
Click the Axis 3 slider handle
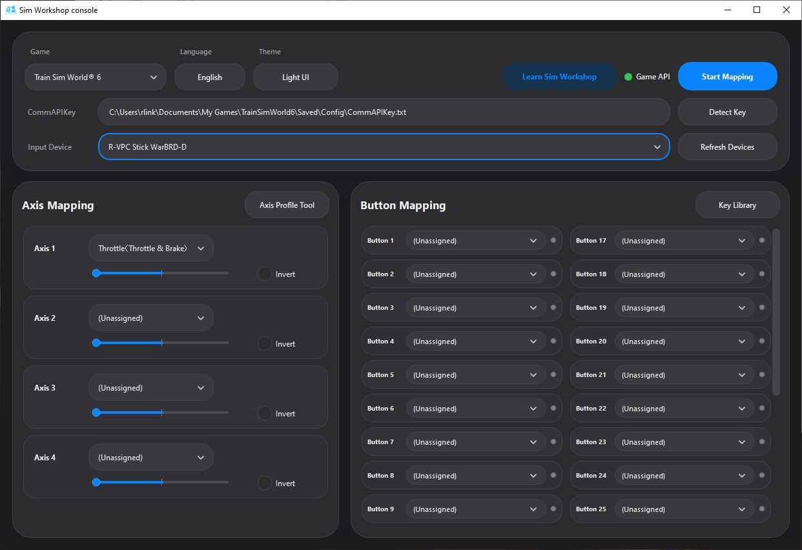(96, 412)
